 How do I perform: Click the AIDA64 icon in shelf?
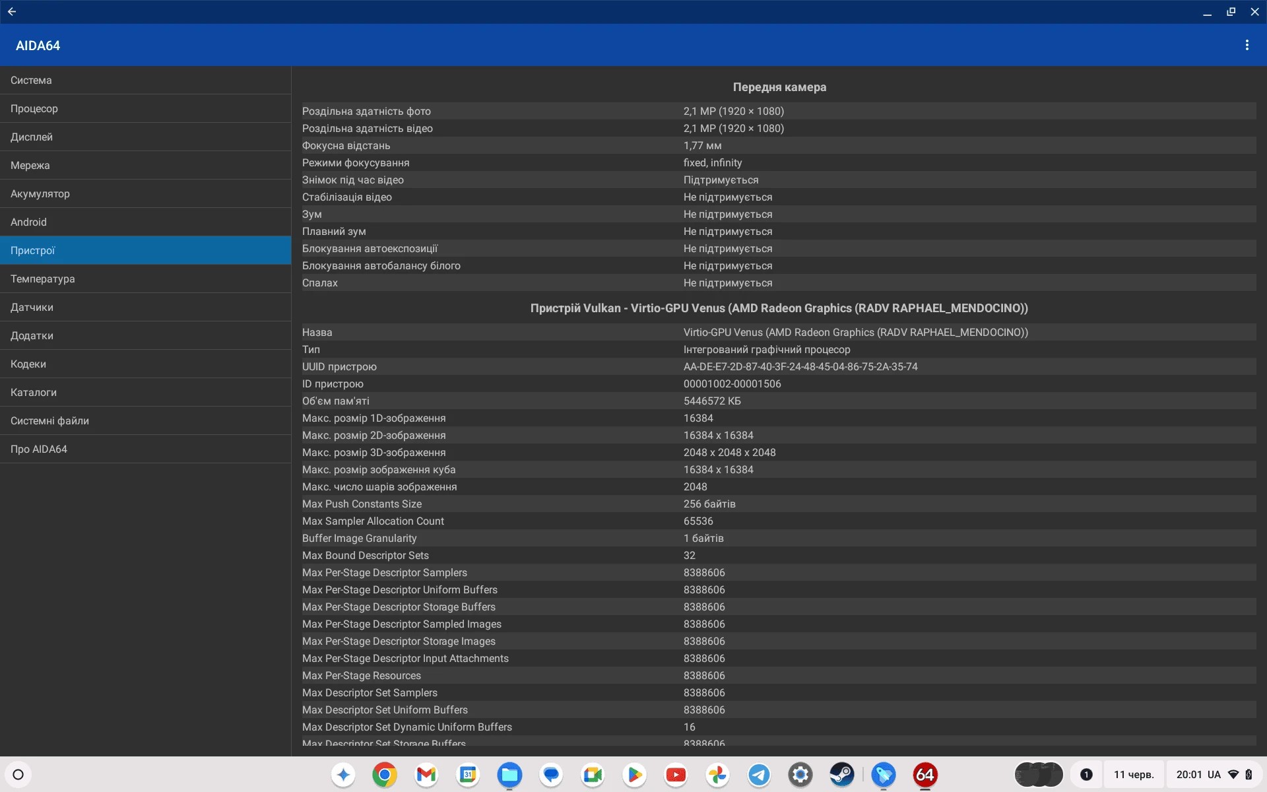coord(925,774)
